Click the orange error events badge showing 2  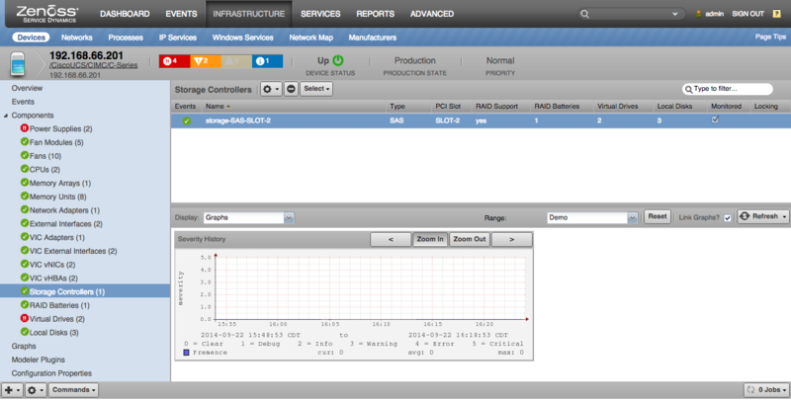pos(206,61)
